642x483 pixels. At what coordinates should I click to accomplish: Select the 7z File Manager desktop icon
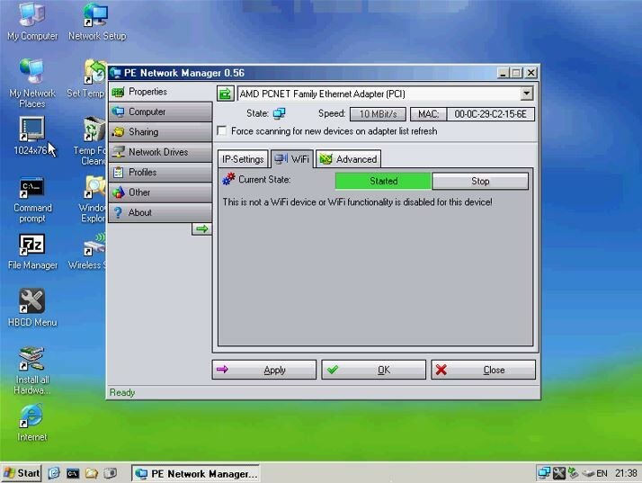[x=32, y=252]
